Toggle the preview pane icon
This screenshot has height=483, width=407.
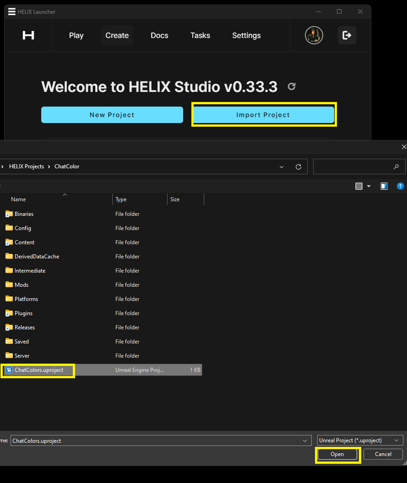click(384, 186)
